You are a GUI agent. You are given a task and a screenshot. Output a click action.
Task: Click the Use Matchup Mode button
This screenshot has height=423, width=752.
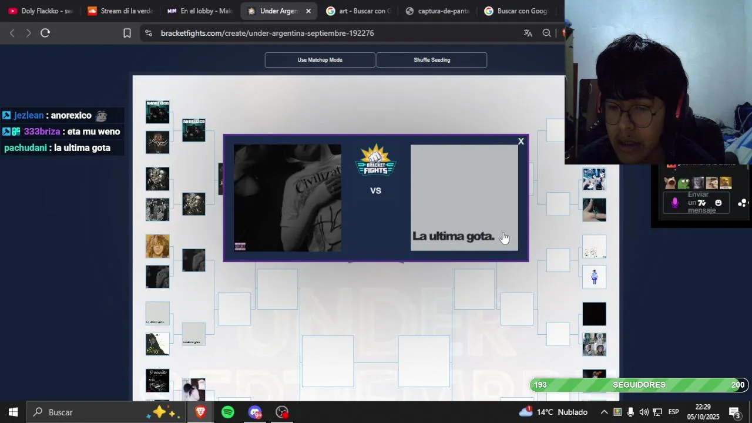[320, 60]
